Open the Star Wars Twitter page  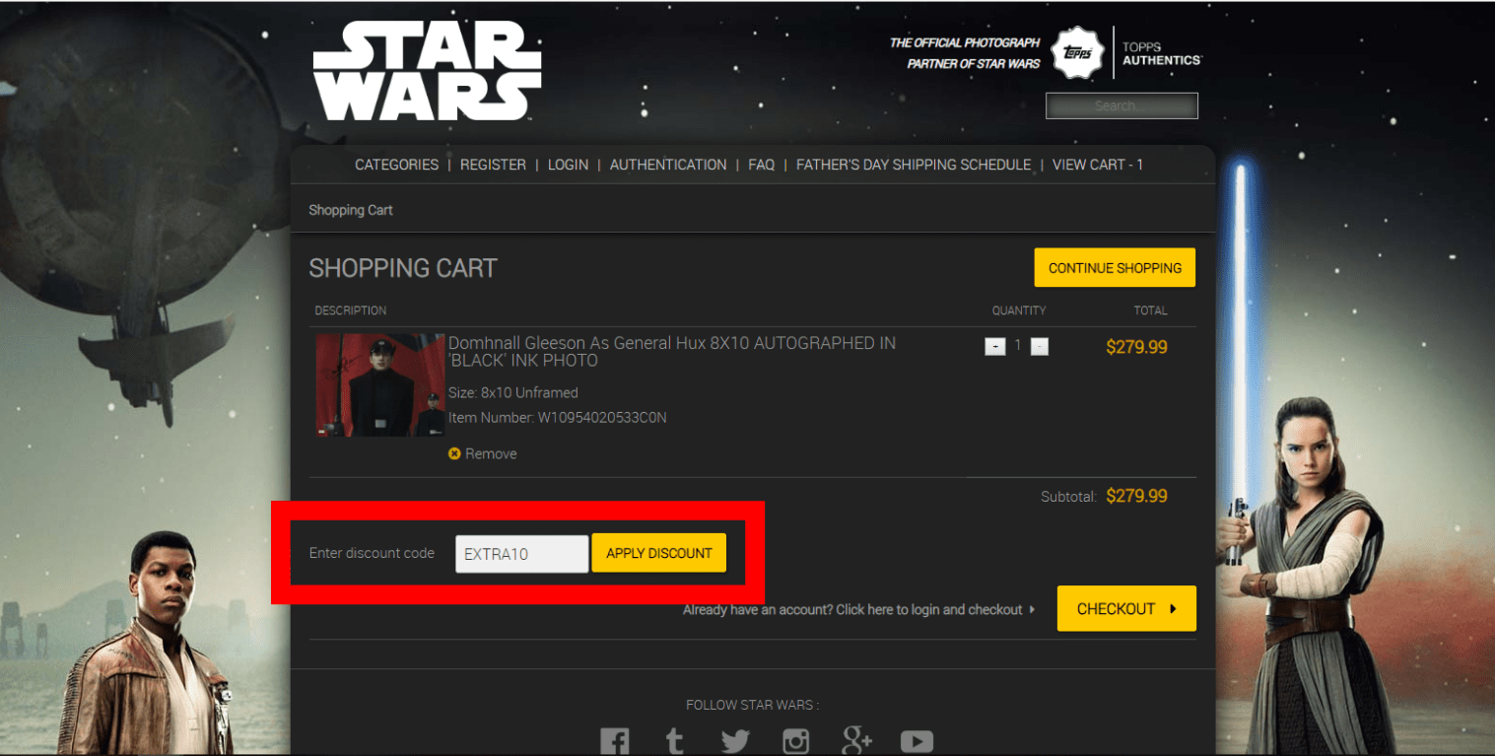735,741
